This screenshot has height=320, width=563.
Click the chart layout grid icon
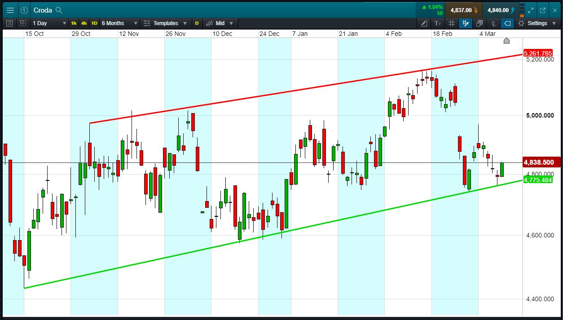(23, 23)
